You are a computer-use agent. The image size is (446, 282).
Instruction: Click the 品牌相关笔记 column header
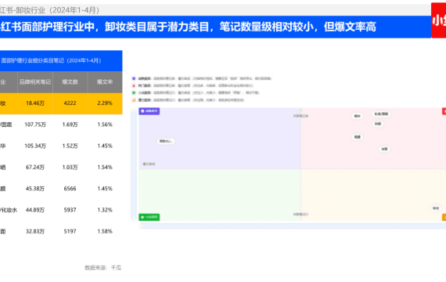35,82
